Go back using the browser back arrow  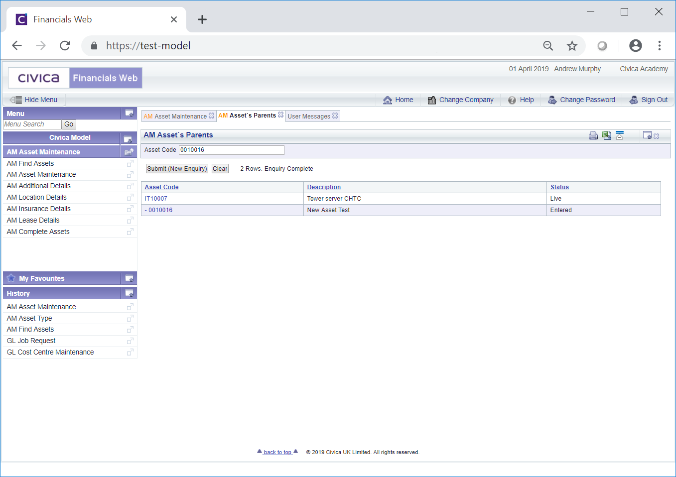17,46
